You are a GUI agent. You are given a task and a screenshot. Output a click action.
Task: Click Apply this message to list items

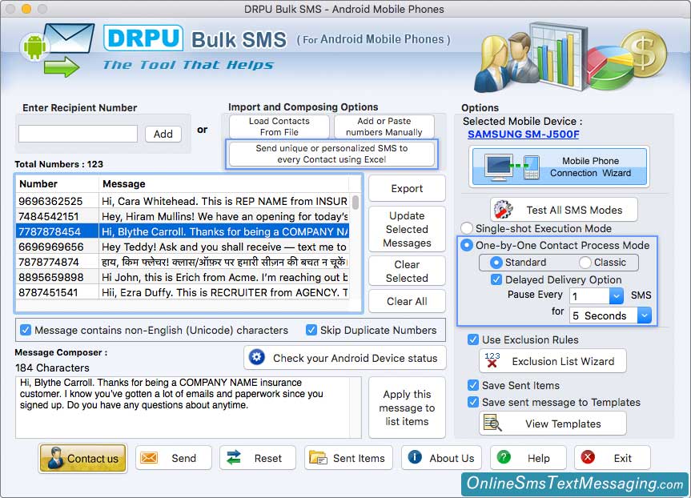407,408
